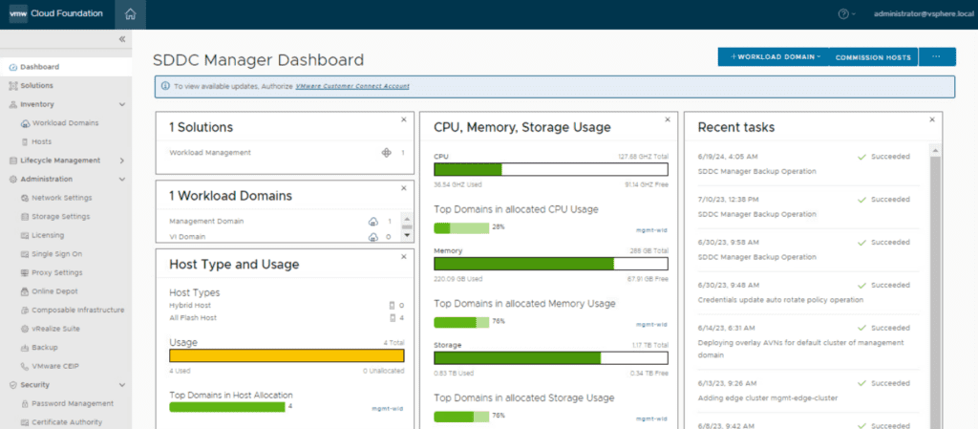Click the VMware CEIP phone icon
The height and width of the screenshot is (429, 978).
pos(25,366)
